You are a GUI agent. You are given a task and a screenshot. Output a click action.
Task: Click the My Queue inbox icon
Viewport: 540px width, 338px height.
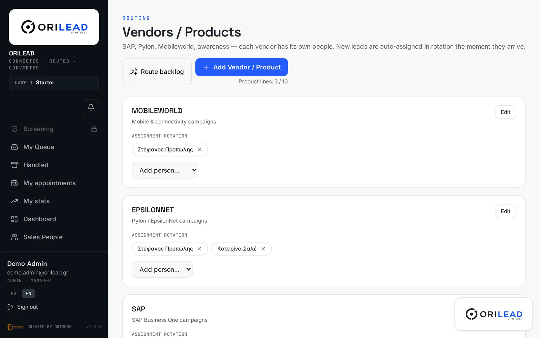(14, 147)
